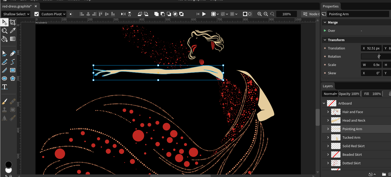The width and height of the screenshot is (391, 177).
Task: Switch to the Ellipse tool
Action: pos(4,78)
